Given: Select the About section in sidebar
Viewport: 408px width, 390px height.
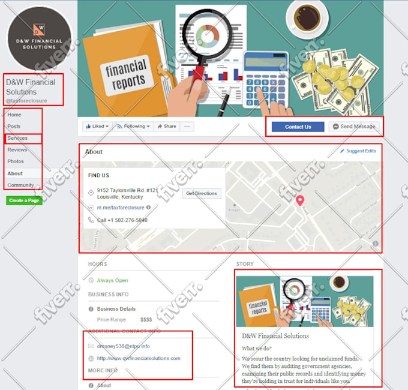Looking at the screenshot, I should coord(15,173).
